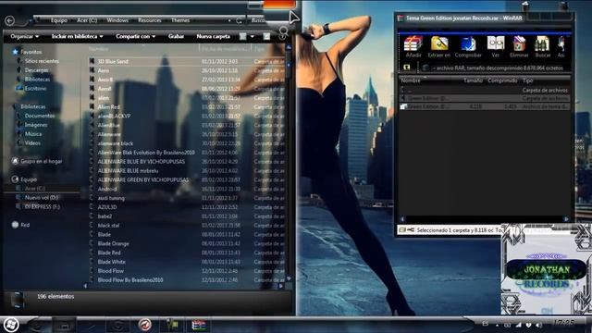Open the WinRAR taskbar icon
592x333 pixels.
(x=199, y=325)
